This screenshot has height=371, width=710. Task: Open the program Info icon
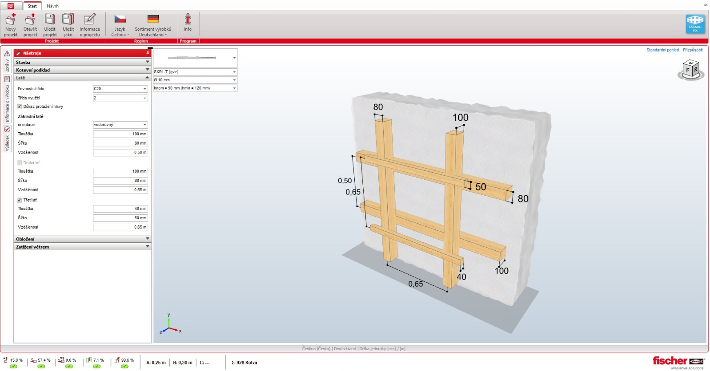coord(188,23)
